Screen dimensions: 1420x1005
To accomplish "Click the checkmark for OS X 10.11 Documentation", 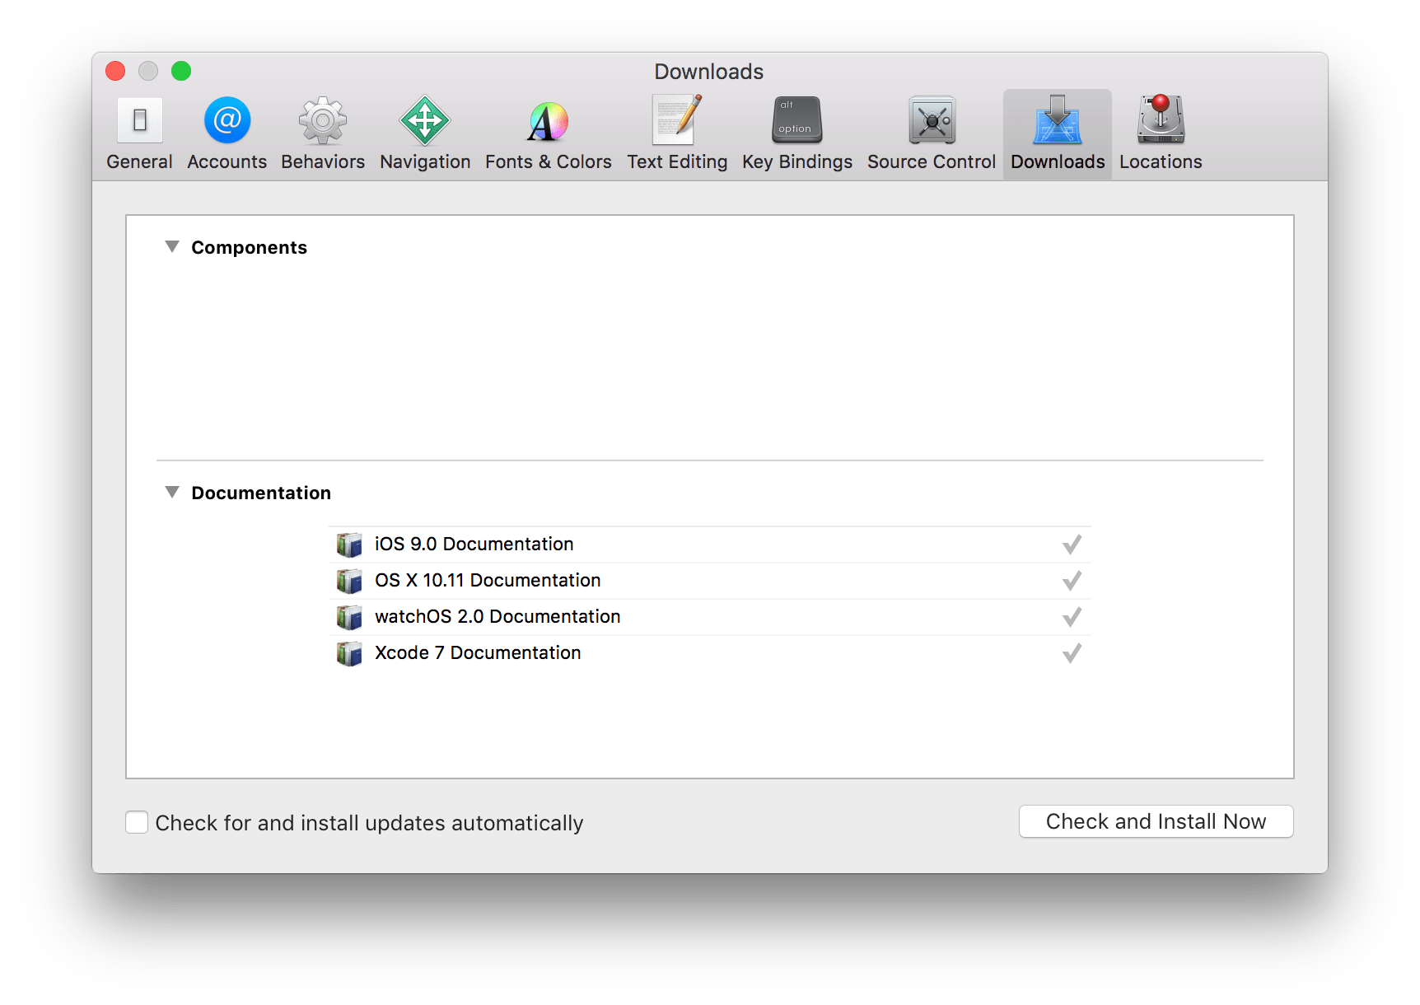I will [1072, 581].
